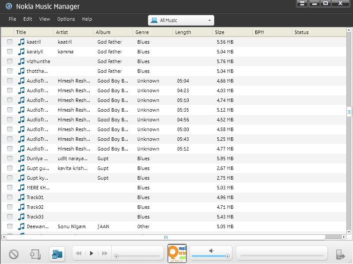This screenshot has height=264, width=353.
Task: Skip to next track
Action: [x=105, y=253]
